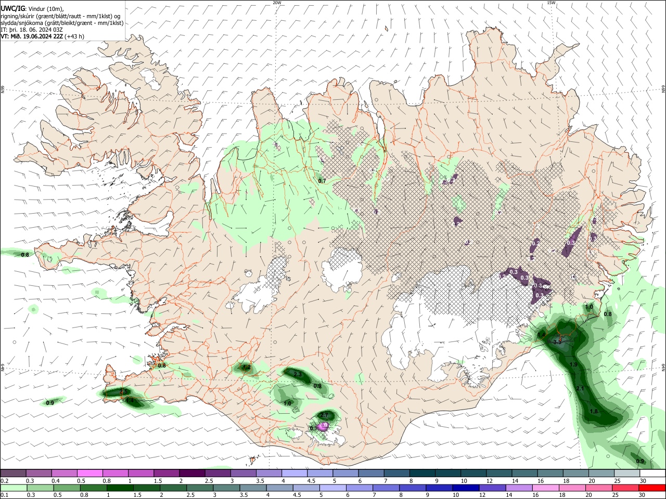The width and height of the screenshot is (666, 499).
Task: Click the '15W' longitude label at top
Action: pos(551,3)
